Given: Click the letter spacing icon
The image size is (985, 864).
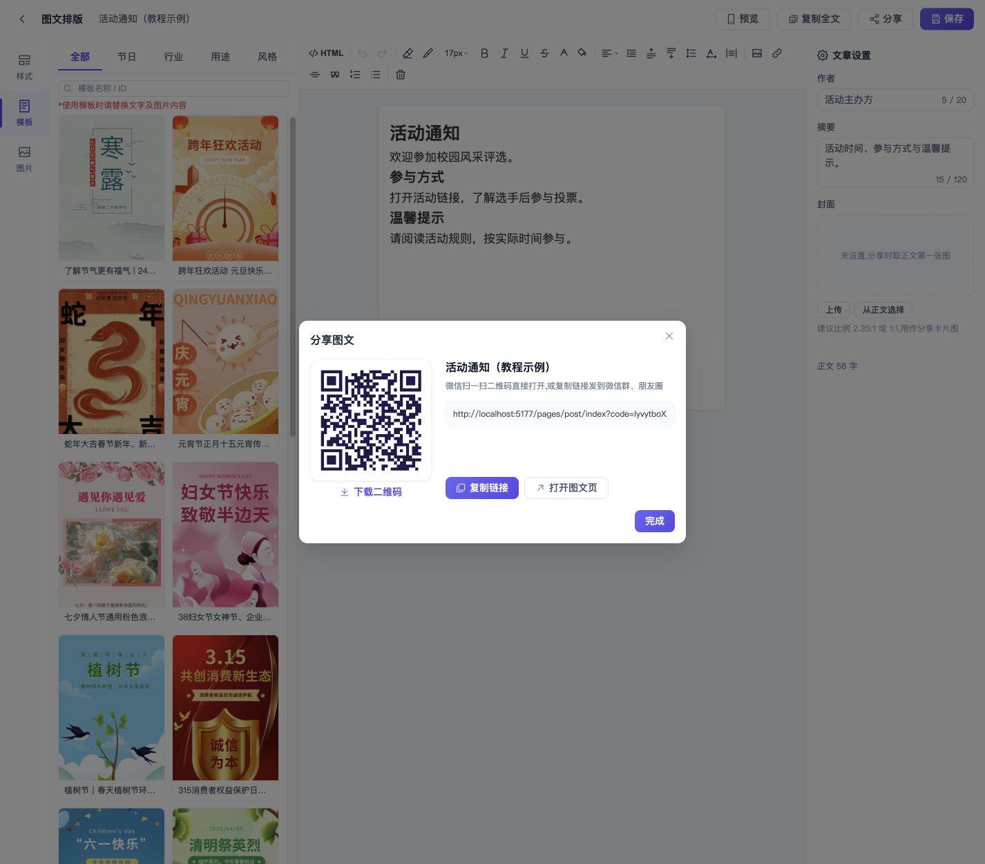Looking at the screenshot, I should pos(711,53).
